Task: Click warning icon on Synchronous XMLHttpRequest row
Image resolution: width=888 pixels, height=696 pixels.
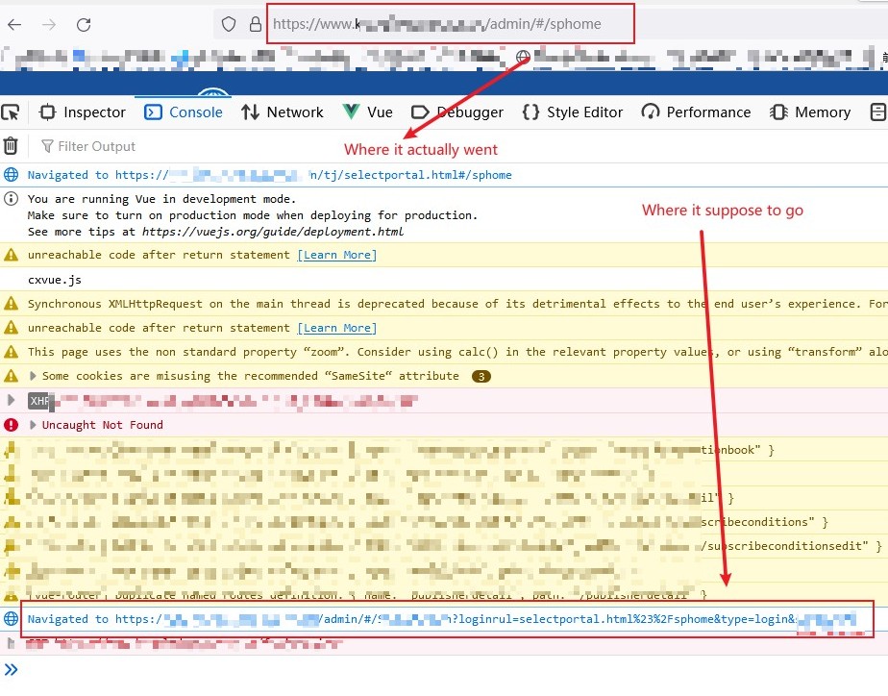Action: tap(11, 304)
